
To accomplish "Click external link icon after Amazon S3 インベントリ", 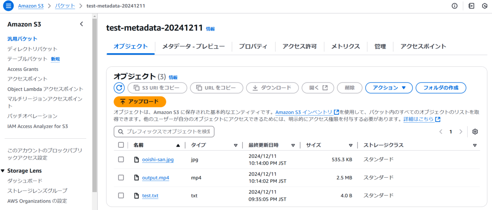I will 337,112.
